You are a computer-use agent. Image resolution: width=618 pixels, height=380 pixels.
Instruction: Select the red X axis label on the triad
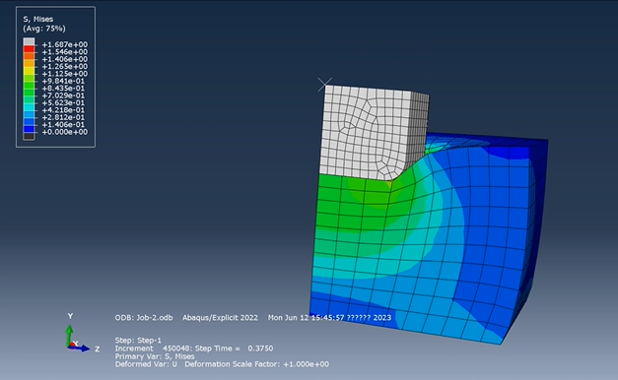(76, 344)
